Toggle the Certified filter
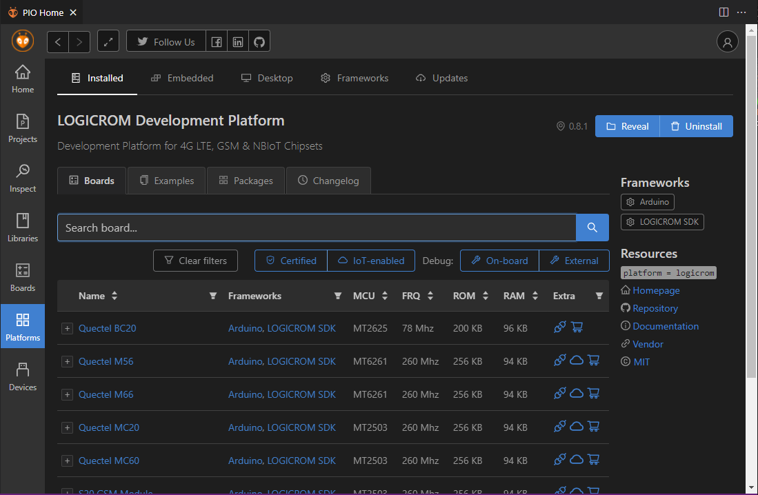This screenshot has width=758, height=495. click(291, 261)
